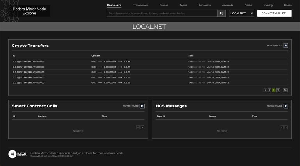Click Time column header in Crypto Transfers
The width and height of the screenshot is (300, 166).
point(191,55)
